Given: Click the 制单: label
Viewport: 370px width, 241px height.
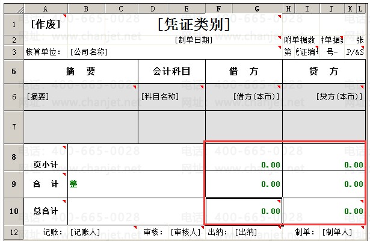Looking at the screenshot, I should click(304, 232).
